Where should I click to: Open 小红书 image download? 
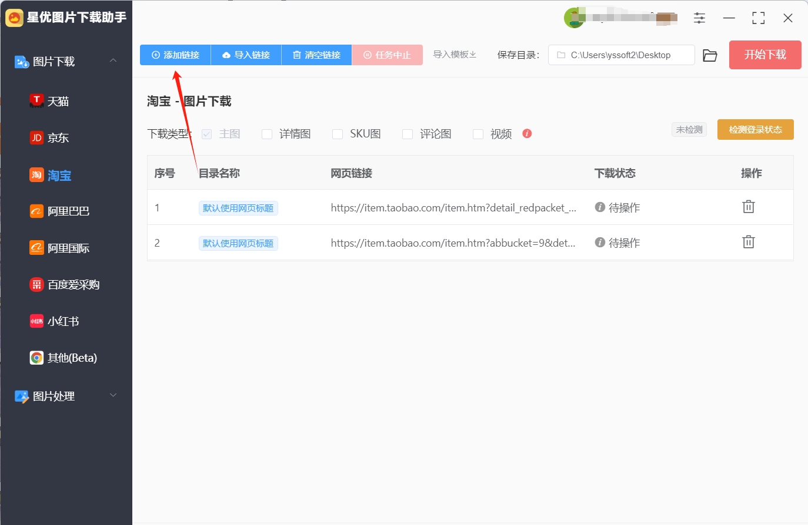pos(54,321)
